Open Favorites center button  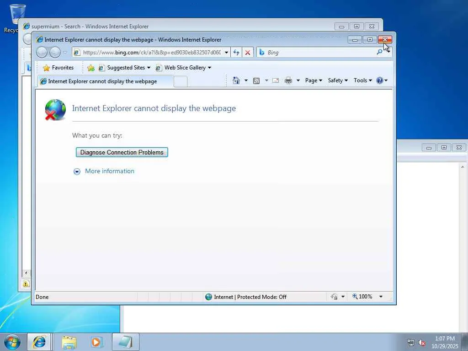tap(58, 68)
